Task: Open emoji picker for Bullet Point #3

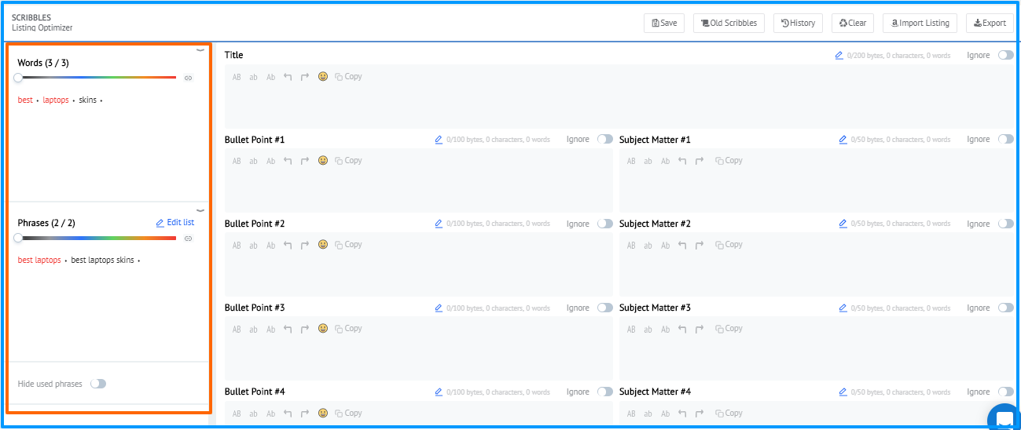Action: (x=322, y=328)
